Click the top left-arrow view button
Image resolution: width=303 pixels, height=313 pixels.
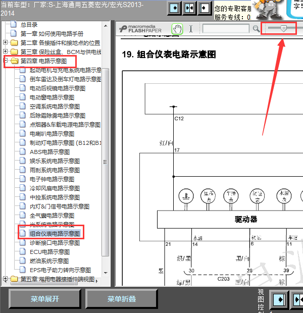point(204,8)
